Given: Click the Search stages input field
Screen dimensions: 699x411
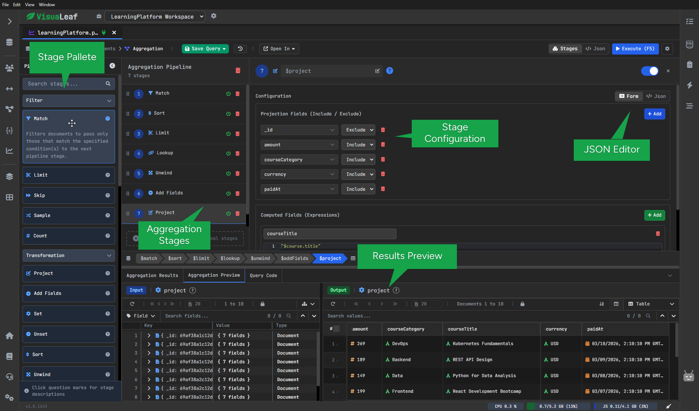Looking at the screenshot, I should tap(68, 84).
